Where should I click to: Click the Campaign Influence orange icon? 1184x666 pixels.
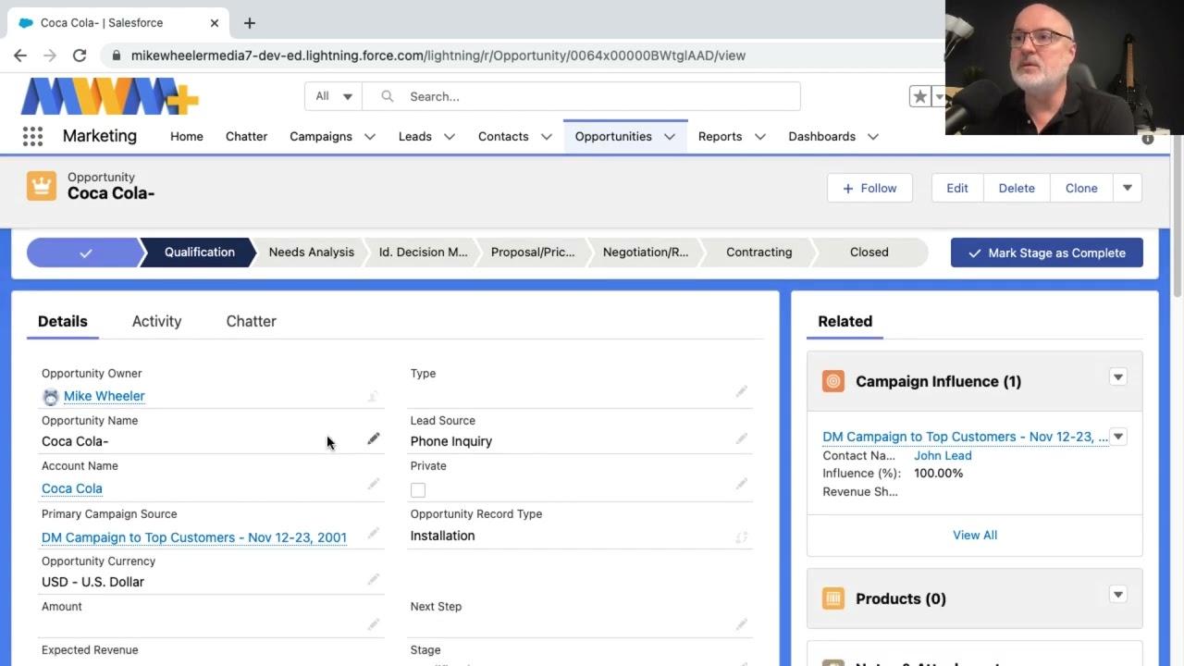[833, 381]
